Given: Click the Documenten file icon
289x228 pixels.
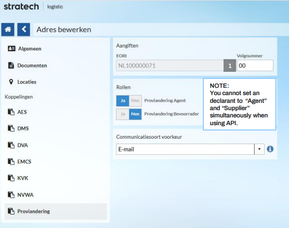Looking at the screenshot, I should click(11, 65).
